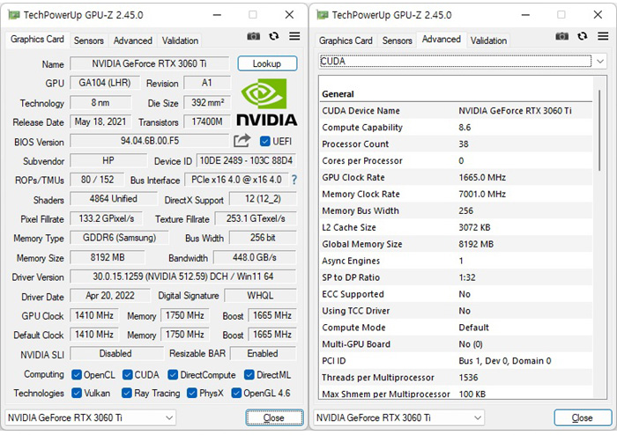Toggle the PhysX checkbox
Image resolution: width=617 pixels, height=435 pixels.
pyautogui.click(x=192, y=393)
